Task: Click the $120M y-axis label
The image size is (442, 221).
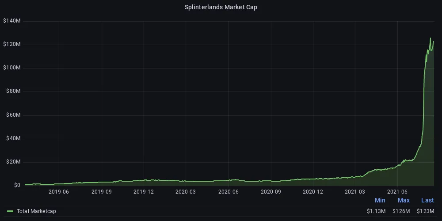Action: 11,45
